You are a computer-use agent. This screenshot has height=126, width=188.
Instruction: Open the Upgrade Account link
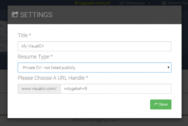[94, 3]
